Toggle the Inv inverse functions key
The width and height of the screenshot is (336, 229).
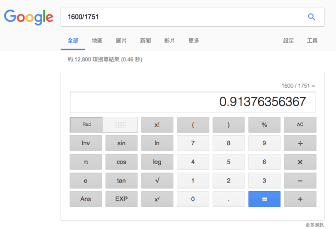(x=86, y=143)
